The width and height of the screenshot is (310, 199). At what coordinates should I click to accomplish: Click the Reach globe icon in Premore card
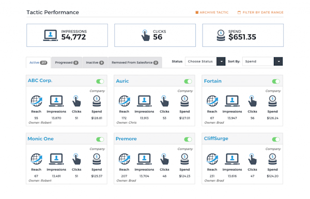click(125, 159)
